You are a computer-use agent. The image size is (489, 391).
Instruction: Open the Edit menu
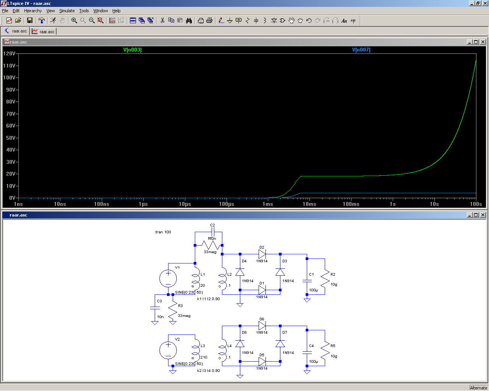point(16,11)
